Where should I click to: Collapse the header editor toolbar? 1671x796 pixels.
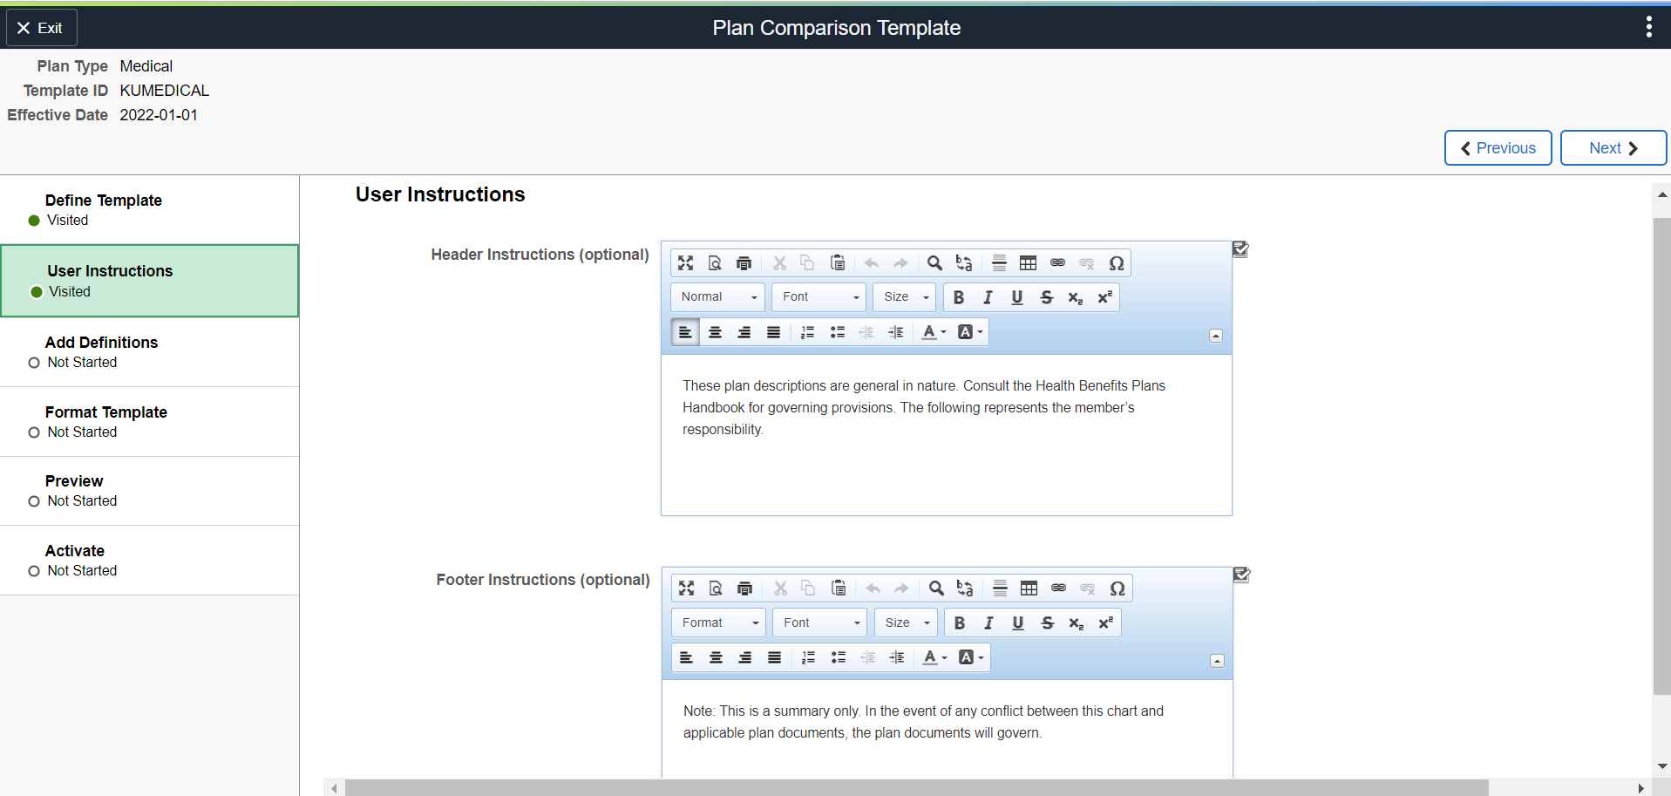(x=1216, y=336)
